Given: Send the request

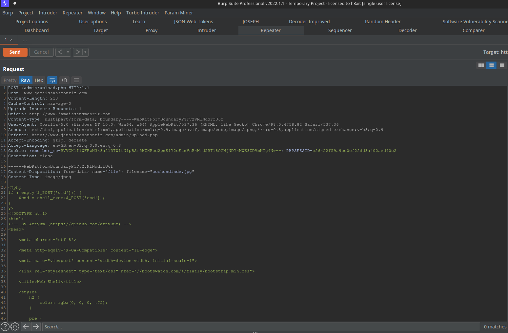Looking at the screenshot, I should pos(15,52).
